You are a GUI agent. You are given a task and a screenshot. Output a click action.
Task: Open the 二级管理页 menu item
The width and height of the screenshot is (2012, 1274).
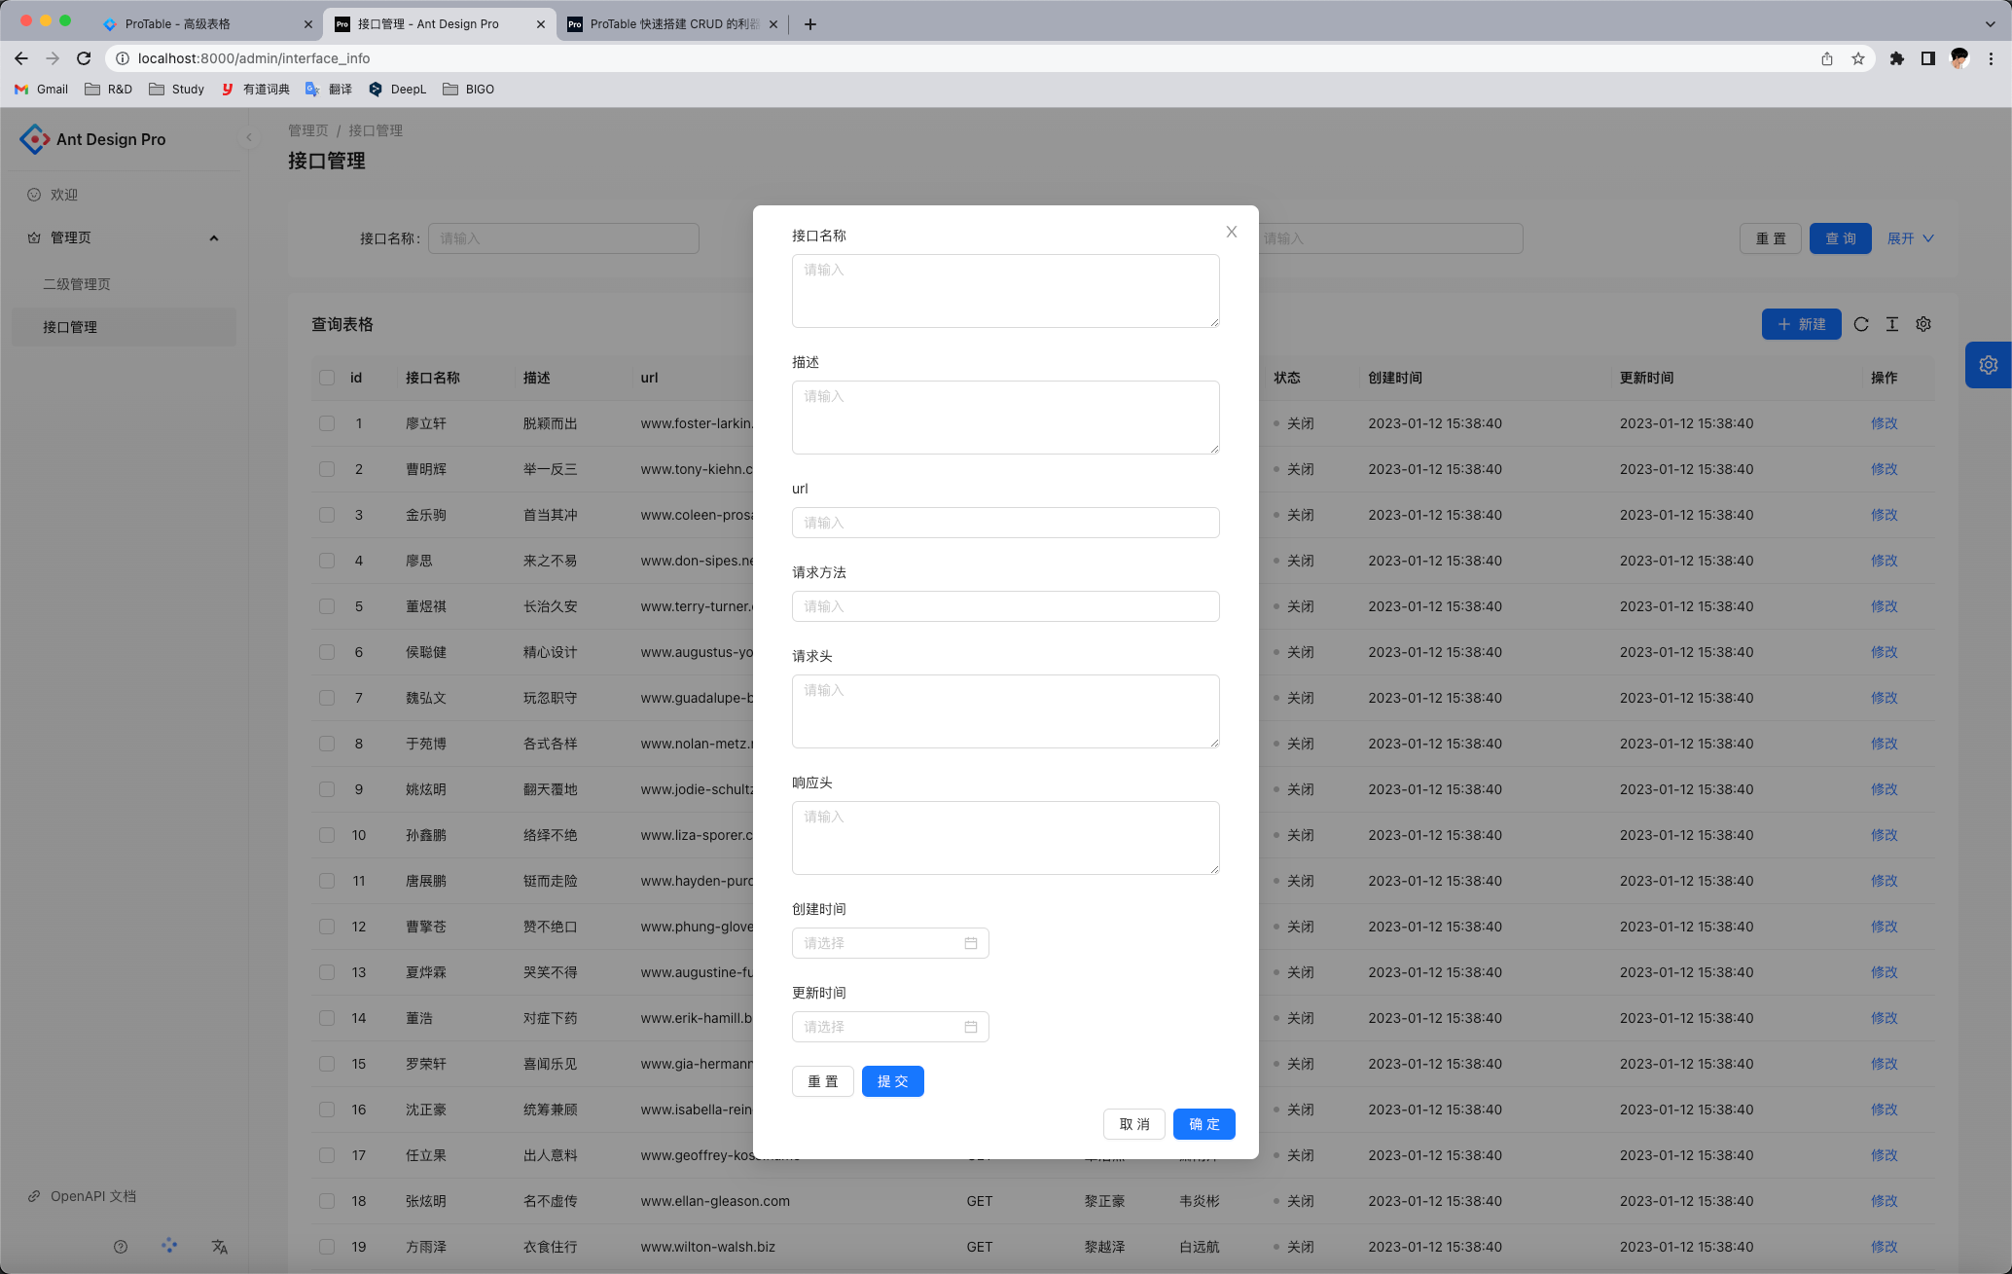click(77, 284)
